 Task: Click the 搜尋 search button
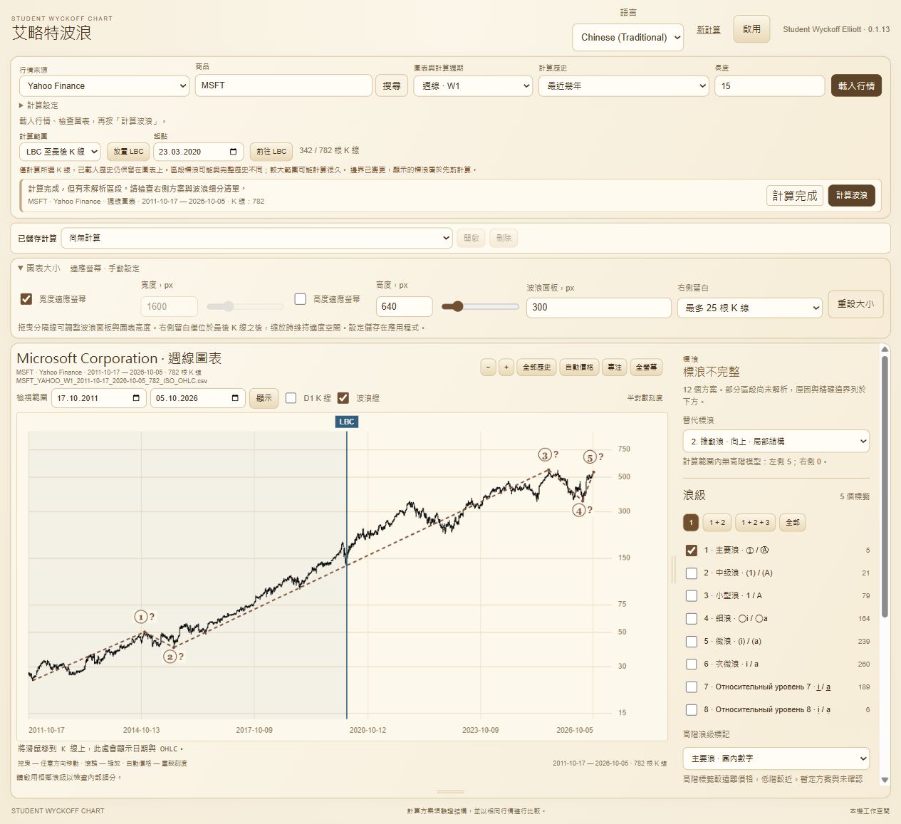point(392,86)
